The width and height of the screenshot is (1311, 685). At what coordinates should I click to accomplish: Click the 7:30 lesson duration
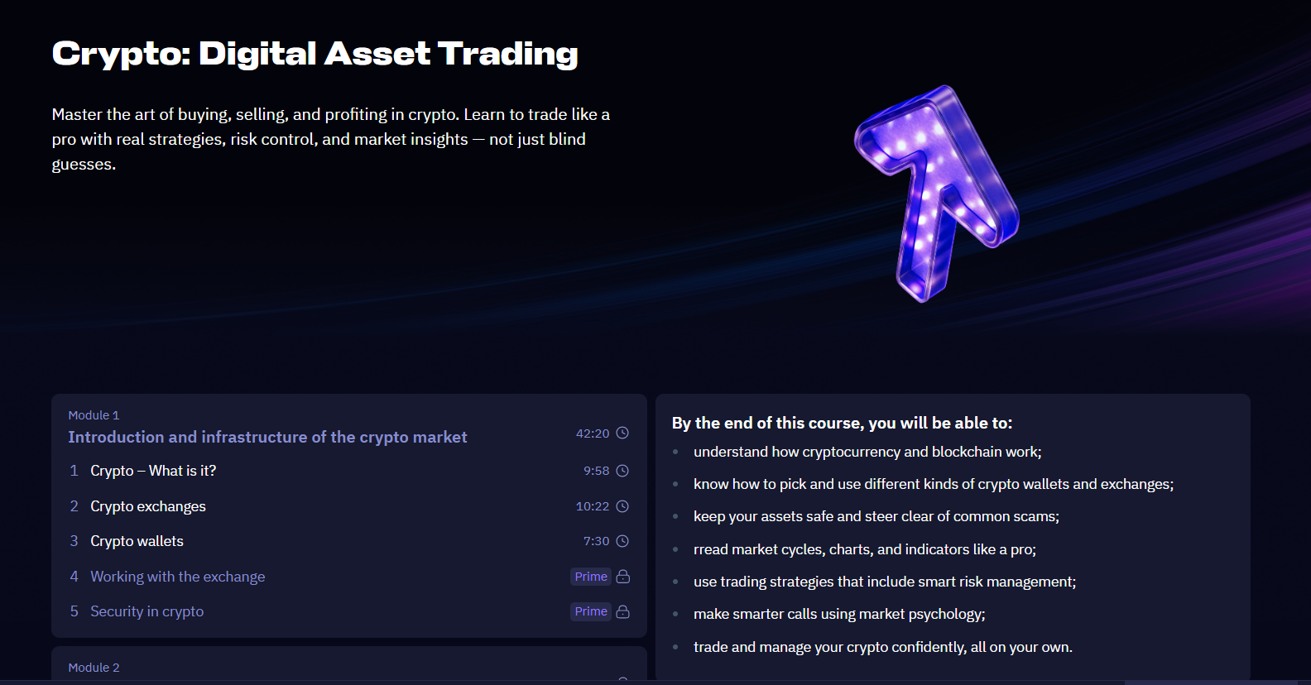coord(596,541)
